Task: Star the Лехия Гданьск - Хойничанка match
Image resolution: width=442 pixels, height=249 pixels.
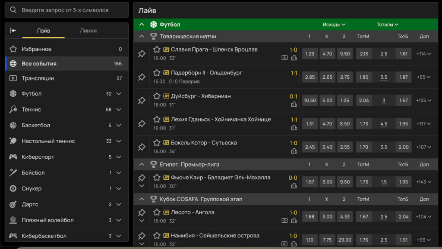Action: click(x=157, y=119)
